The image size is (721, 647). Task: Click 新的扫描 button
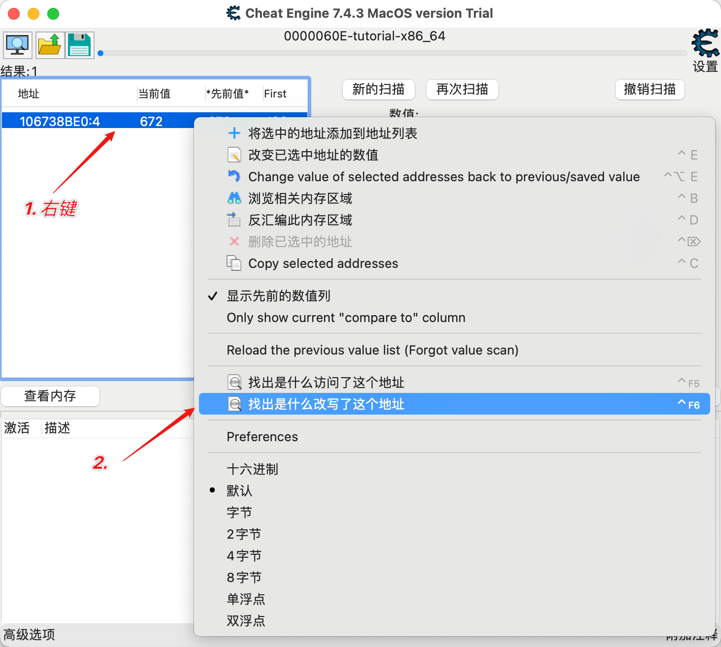[x=378, y=89]
